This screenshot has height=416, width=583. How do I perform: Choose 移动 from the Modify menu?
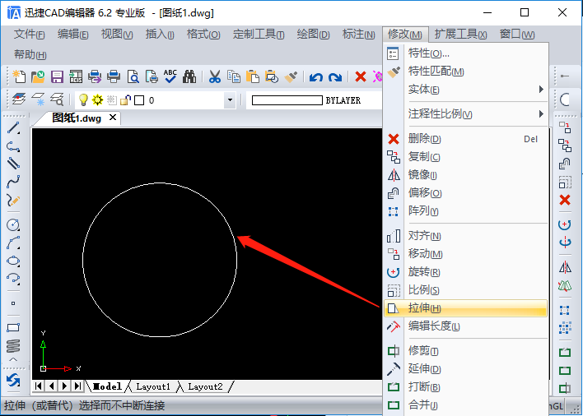coord(465,254)
